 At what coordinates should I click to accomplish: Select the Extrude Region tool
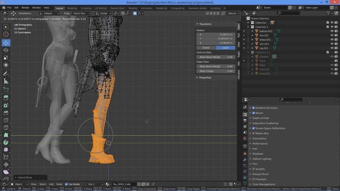[x=6, y=98]
